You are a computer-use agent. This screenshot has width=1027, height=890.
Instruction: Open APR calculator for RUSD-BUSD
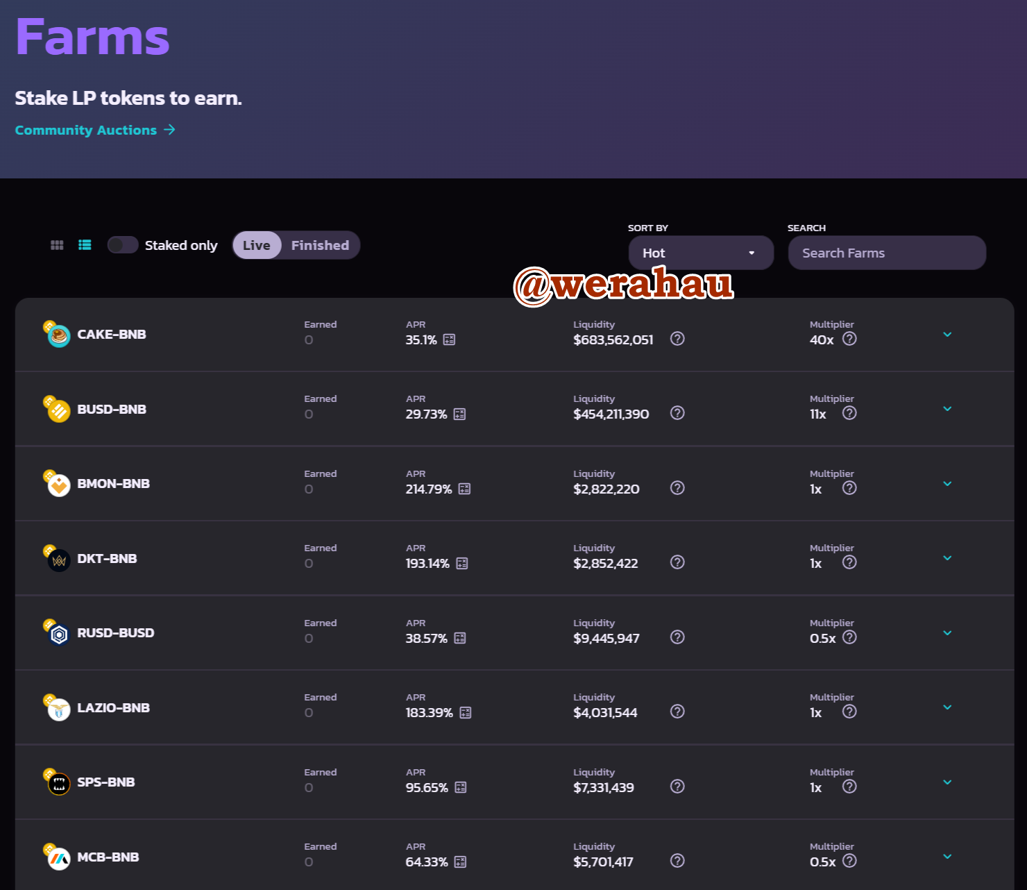pos(459,638)
